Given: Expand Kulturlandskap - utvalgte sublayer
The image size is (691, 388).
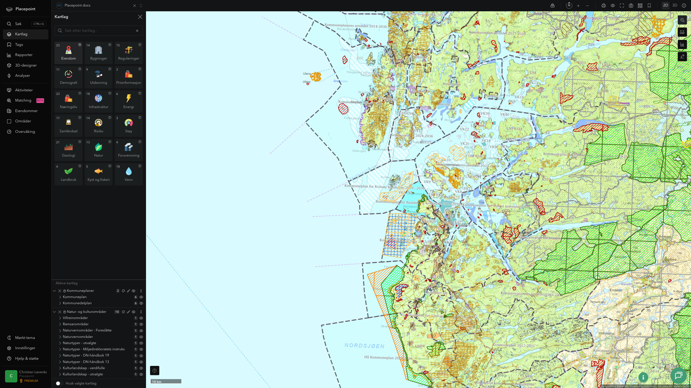Looking at the screenshot, I should (x=60, y=374).
